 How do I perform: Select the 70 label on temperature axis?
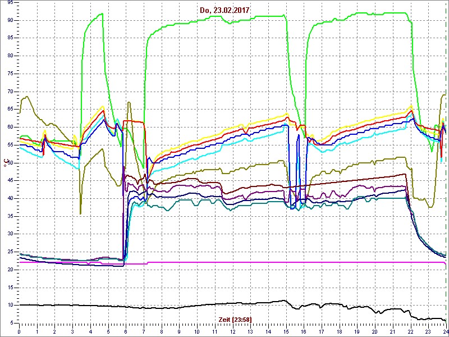click(10, 92)
